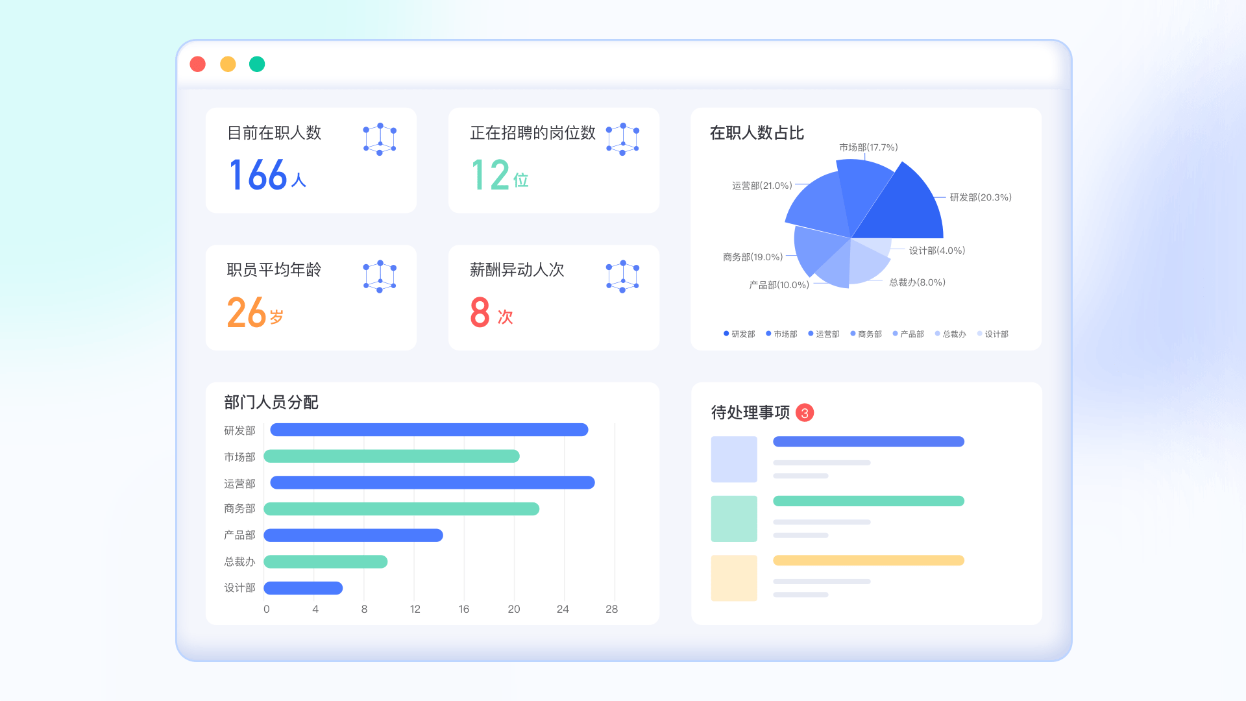The width and height of the screenshot is (1246, 701).
Task: Toggle 设计部 in the pie chart legend
Action: tap(992, 334)
